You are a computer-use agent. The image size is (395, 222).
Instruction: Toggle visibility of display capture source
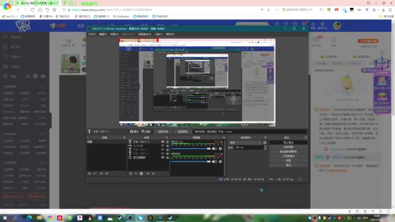point(163,157)
